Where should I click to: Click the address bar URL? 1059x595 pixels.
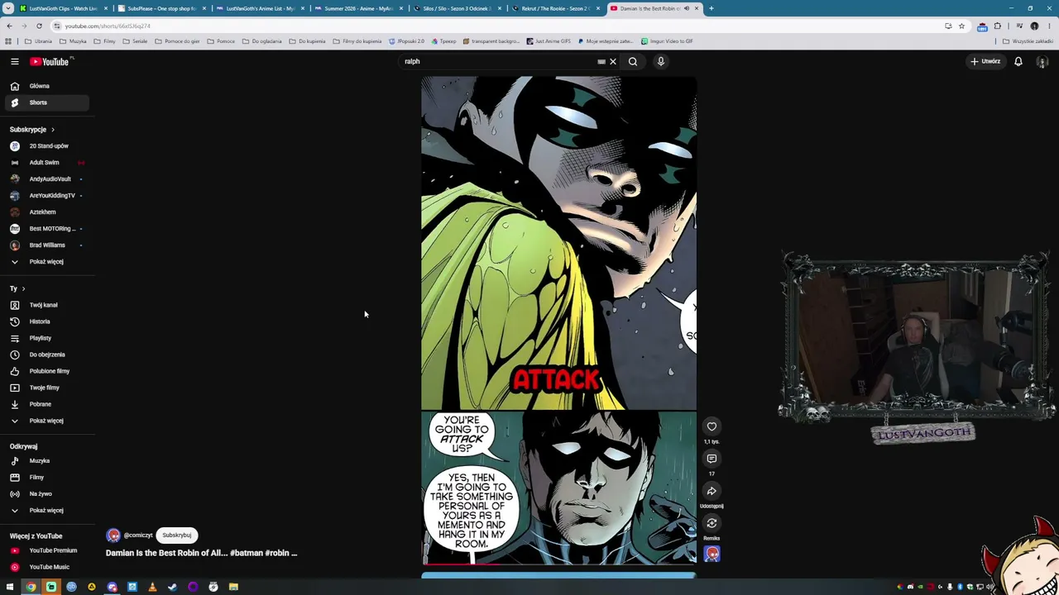pyautogui.click(x=108, y=26)
